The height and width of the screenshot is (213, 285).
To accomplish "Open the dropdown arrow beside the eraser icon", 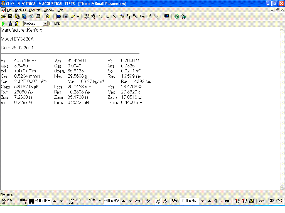I will pos(78,17).
